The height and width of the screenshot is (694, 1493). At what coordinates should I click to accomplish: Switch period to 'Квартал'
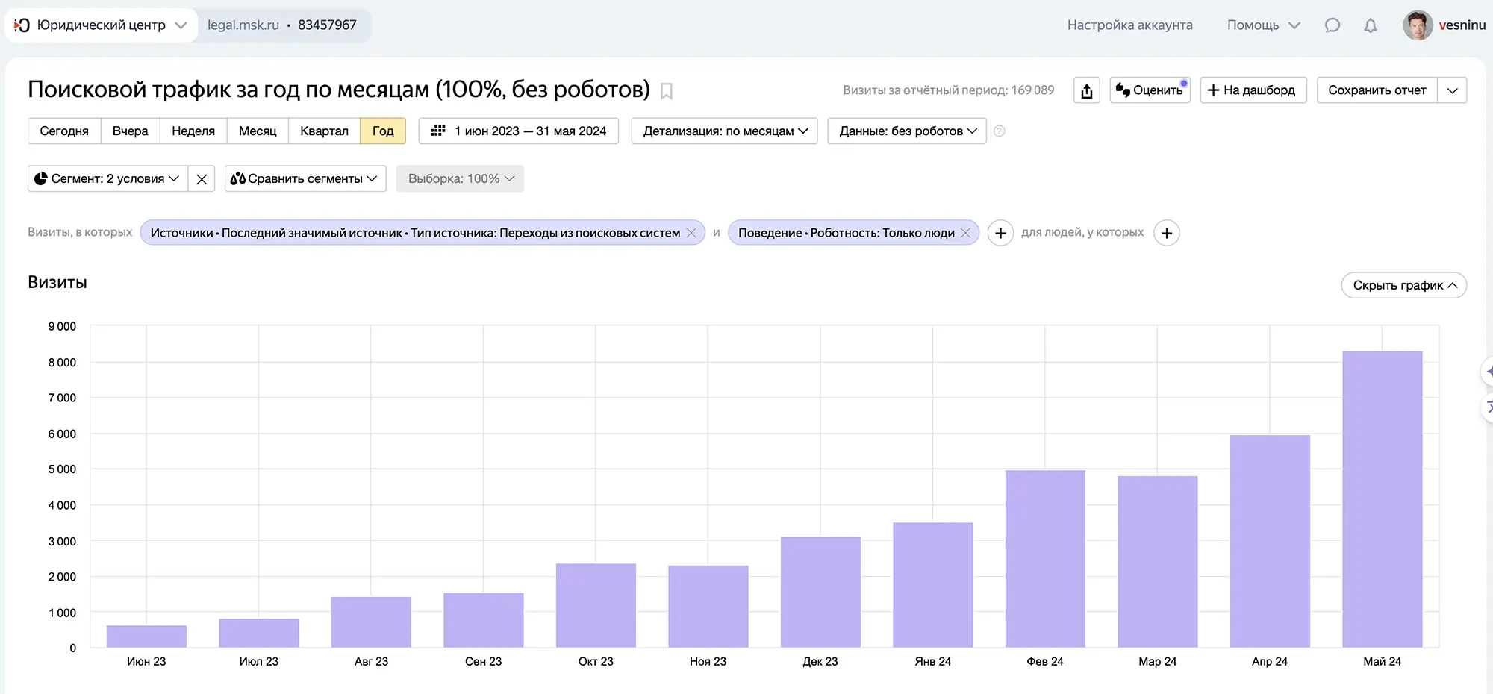pyautogui.click(x=324, y=131)
